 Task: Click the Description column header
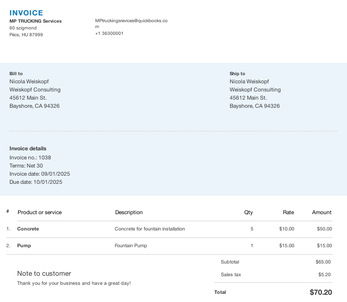[128, 212]
